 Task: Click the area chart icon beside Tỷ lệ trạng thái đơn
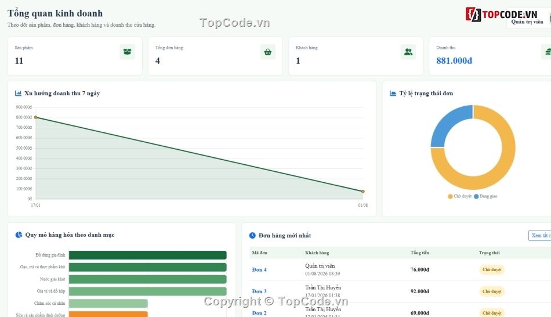point(393,93)
